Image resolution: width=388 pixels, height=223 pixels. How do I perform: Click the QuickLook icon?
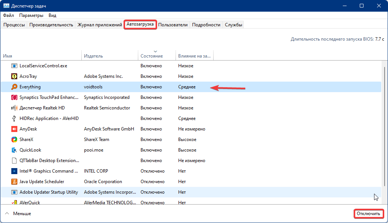point(14,150)
